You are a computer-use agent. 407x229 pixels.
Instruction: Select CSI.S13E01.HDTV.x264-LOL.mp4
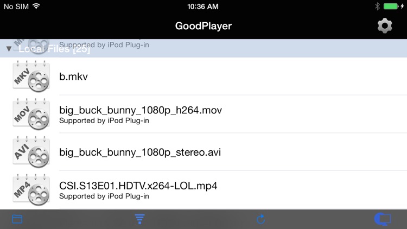(203, 190)
